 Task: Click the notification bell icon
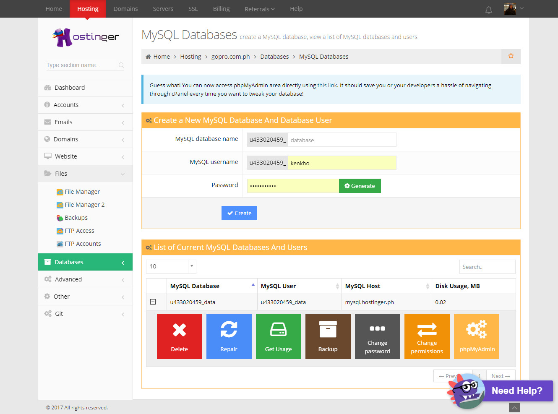coord(489,9)
